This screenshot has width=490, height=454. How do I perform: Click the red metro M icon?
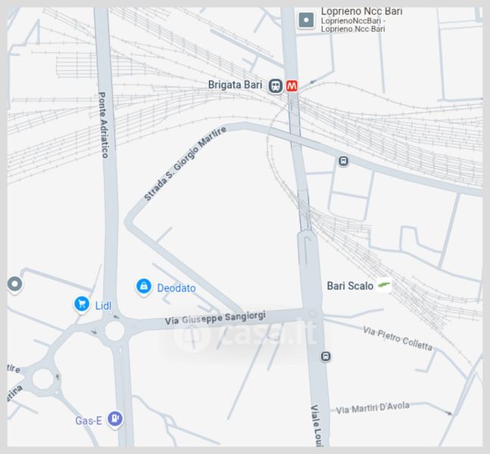(292, 86)
